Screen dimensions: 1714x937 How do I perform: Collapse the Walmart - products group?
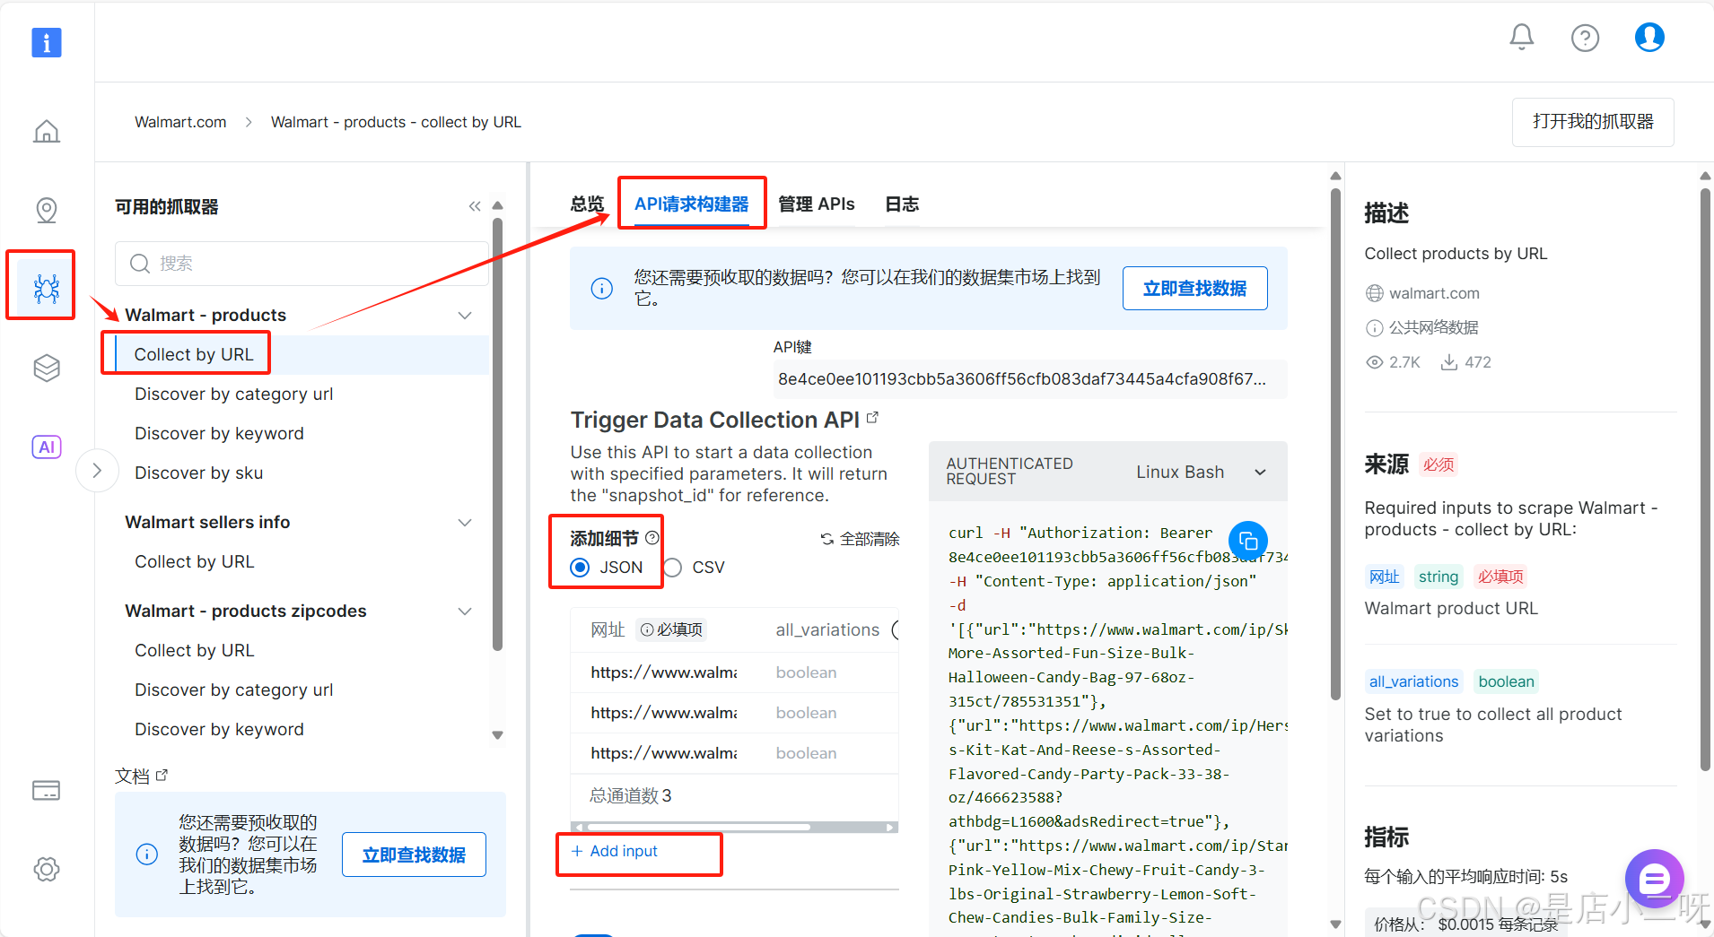click(x=465, y=316)
